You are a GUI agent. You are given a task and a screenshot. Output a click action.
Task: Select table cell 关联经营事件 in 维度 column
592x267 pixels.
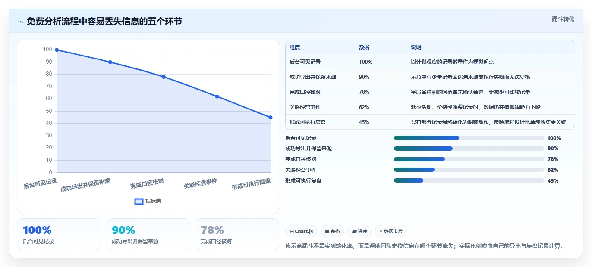(x=305, y=107)
